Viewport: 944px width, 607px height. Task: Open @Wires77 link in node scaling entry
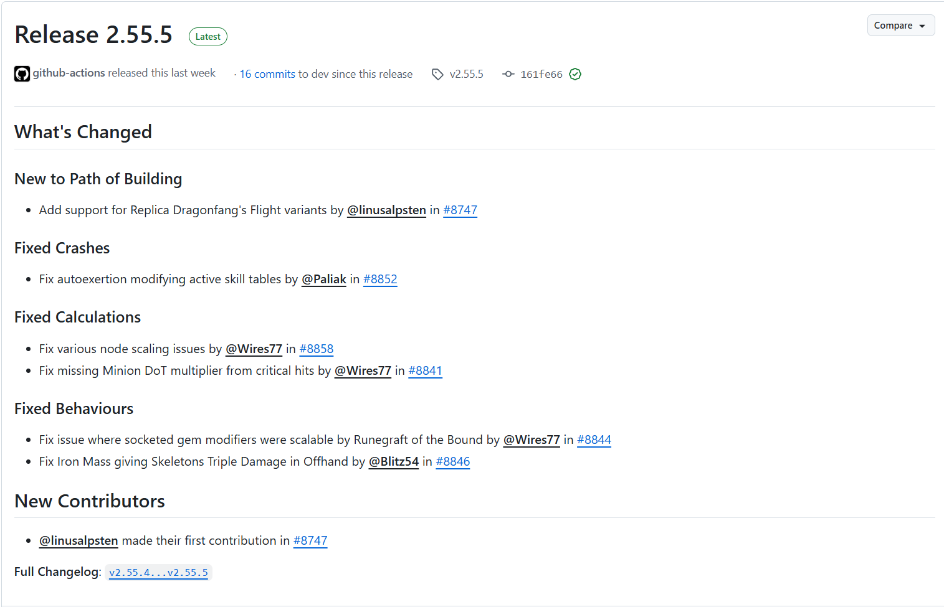coord(254,349)
